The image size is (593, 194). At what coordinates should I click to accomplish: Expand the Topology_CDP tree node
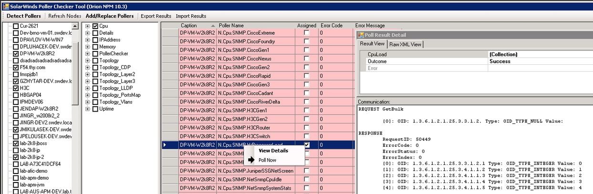point(88,67)
